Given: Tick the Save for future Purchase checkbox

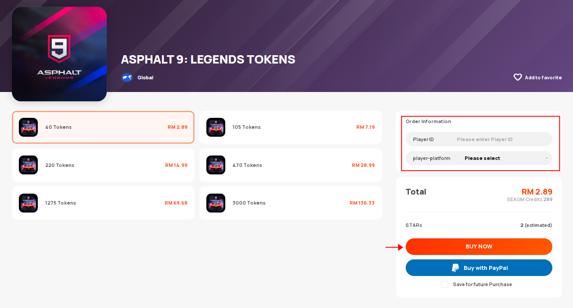Looking at the screenshot, I should pyautogui.click(x=444, y=284).
